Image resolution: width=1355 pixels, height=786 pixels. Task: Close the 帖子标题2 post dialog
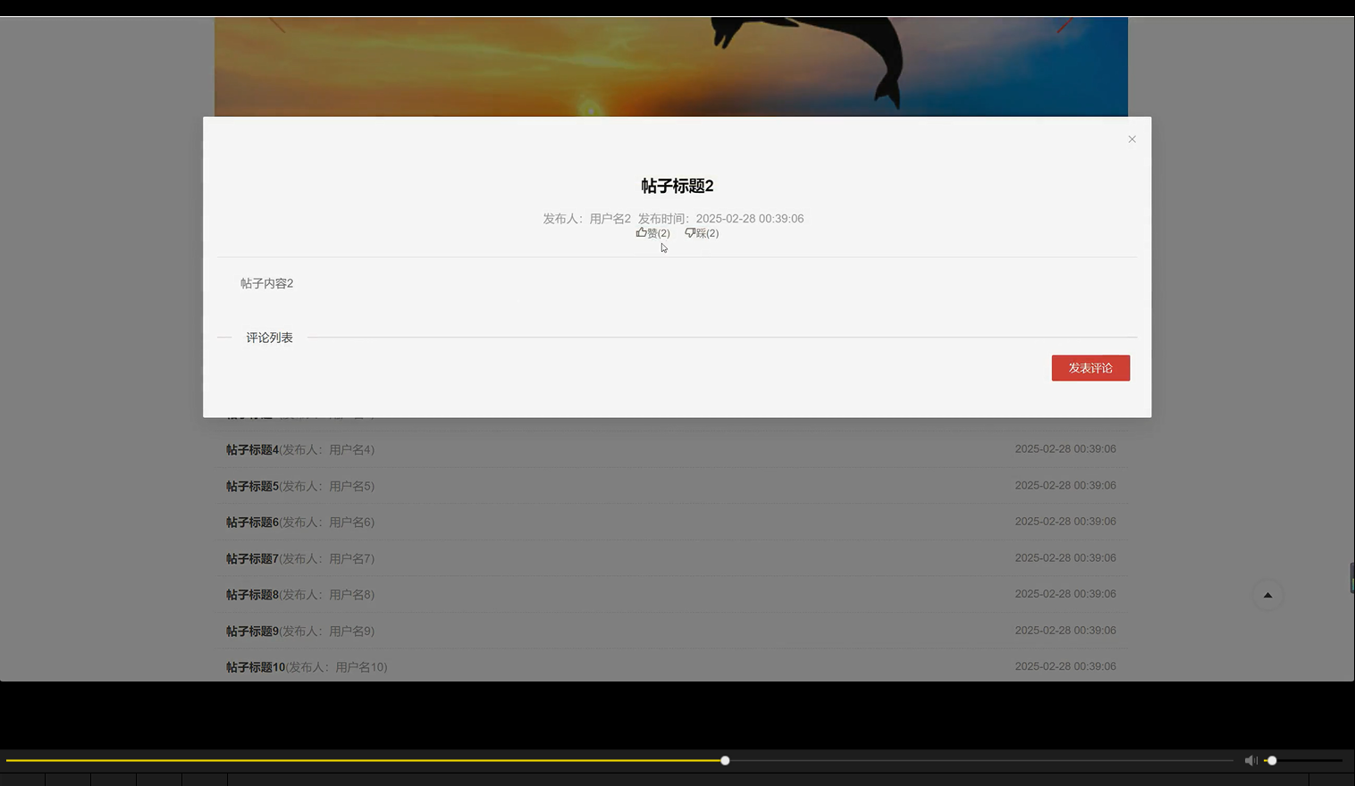pos(1132,139)
